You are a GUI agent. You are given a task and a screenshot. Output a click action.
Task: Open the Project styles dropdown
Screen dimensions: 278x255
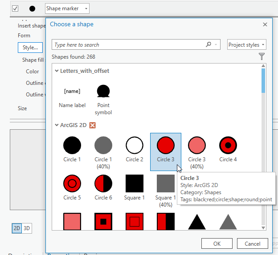point(247,44)
